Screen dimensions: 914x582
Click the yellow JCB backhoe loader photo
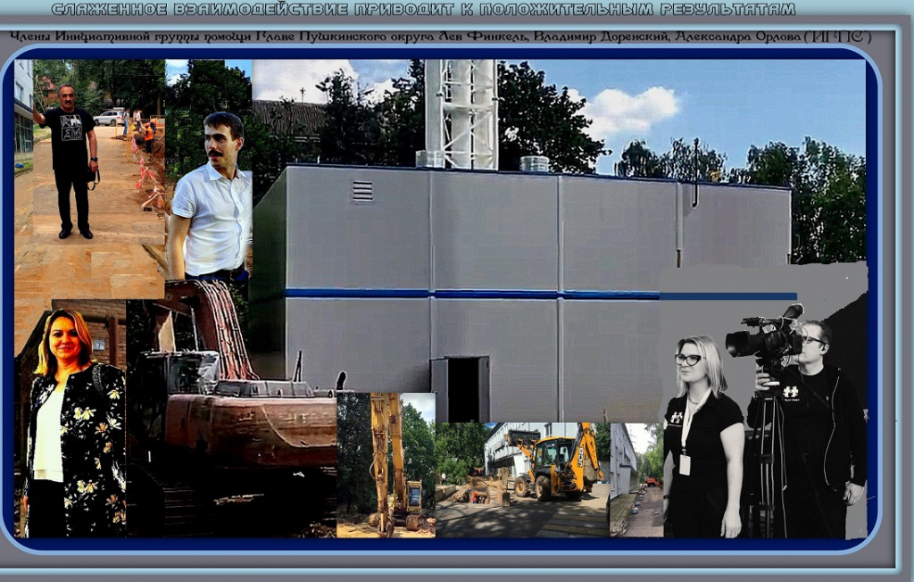pos(522,479)
